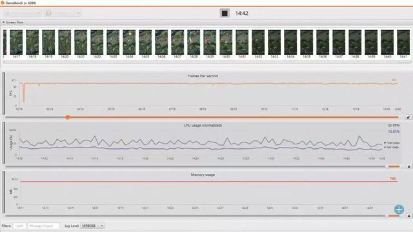The image size is (413, 232).
Task: Select the 14:21 screen flow thumbnail
Action: click(x=81, y=42)
